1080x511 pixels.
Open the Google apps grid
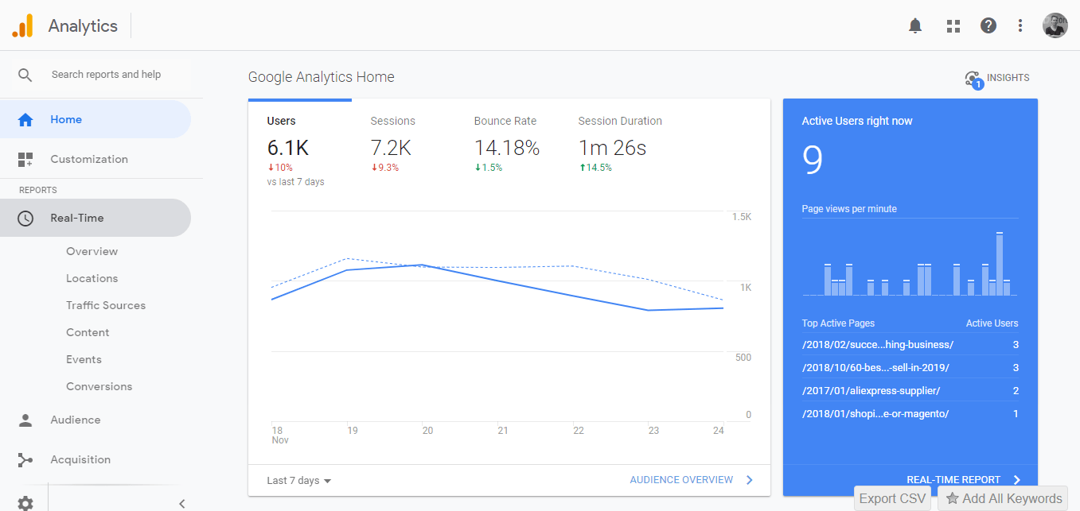[953, 25]
